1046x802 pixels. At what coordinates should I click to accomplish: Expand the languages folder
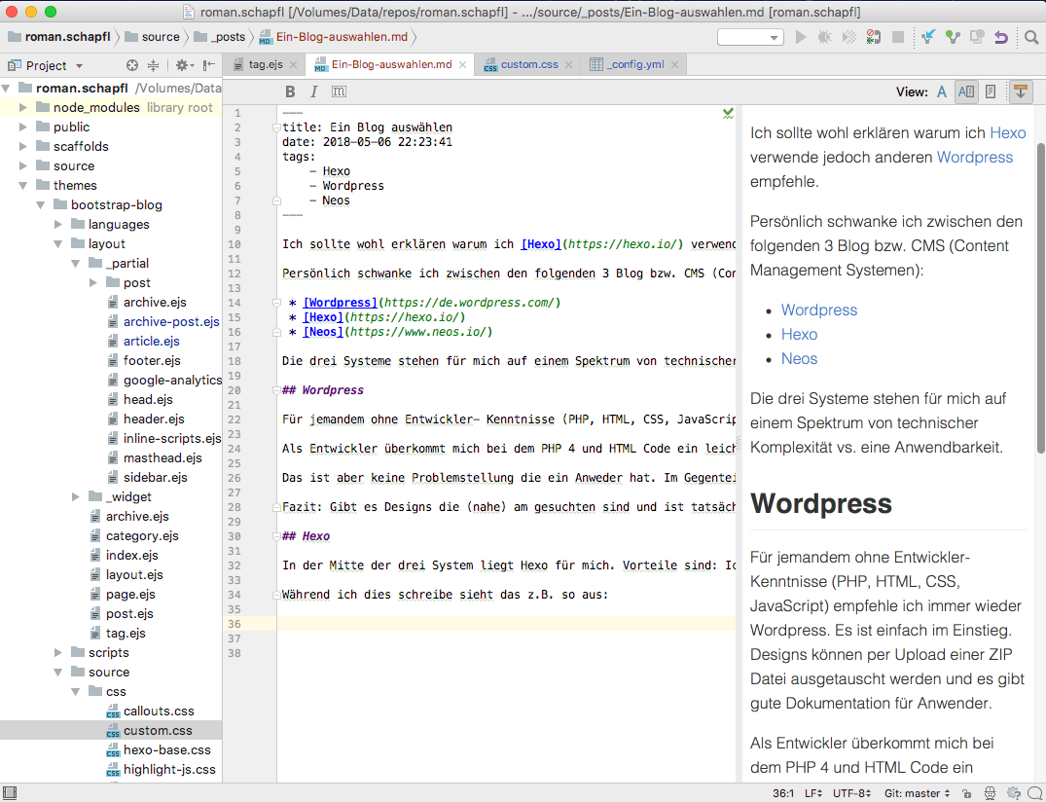(x=58, y=224)
